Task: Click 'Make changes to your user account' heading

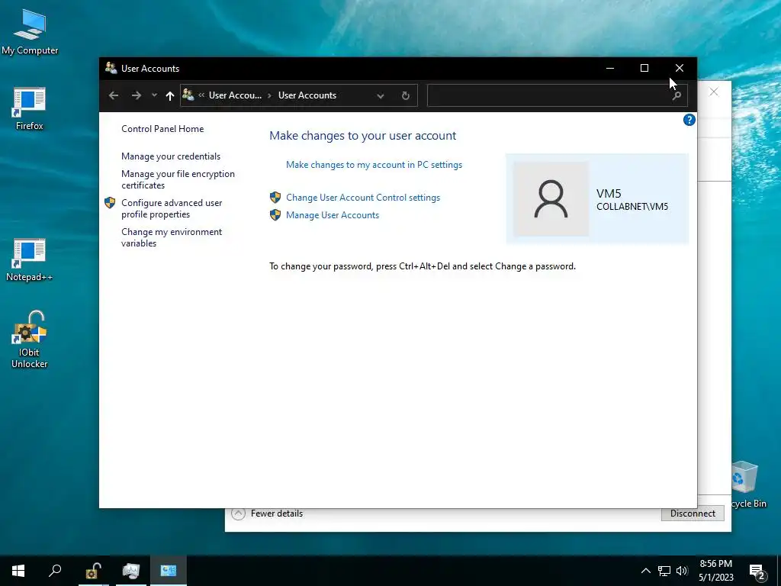Action: [362, 136]
